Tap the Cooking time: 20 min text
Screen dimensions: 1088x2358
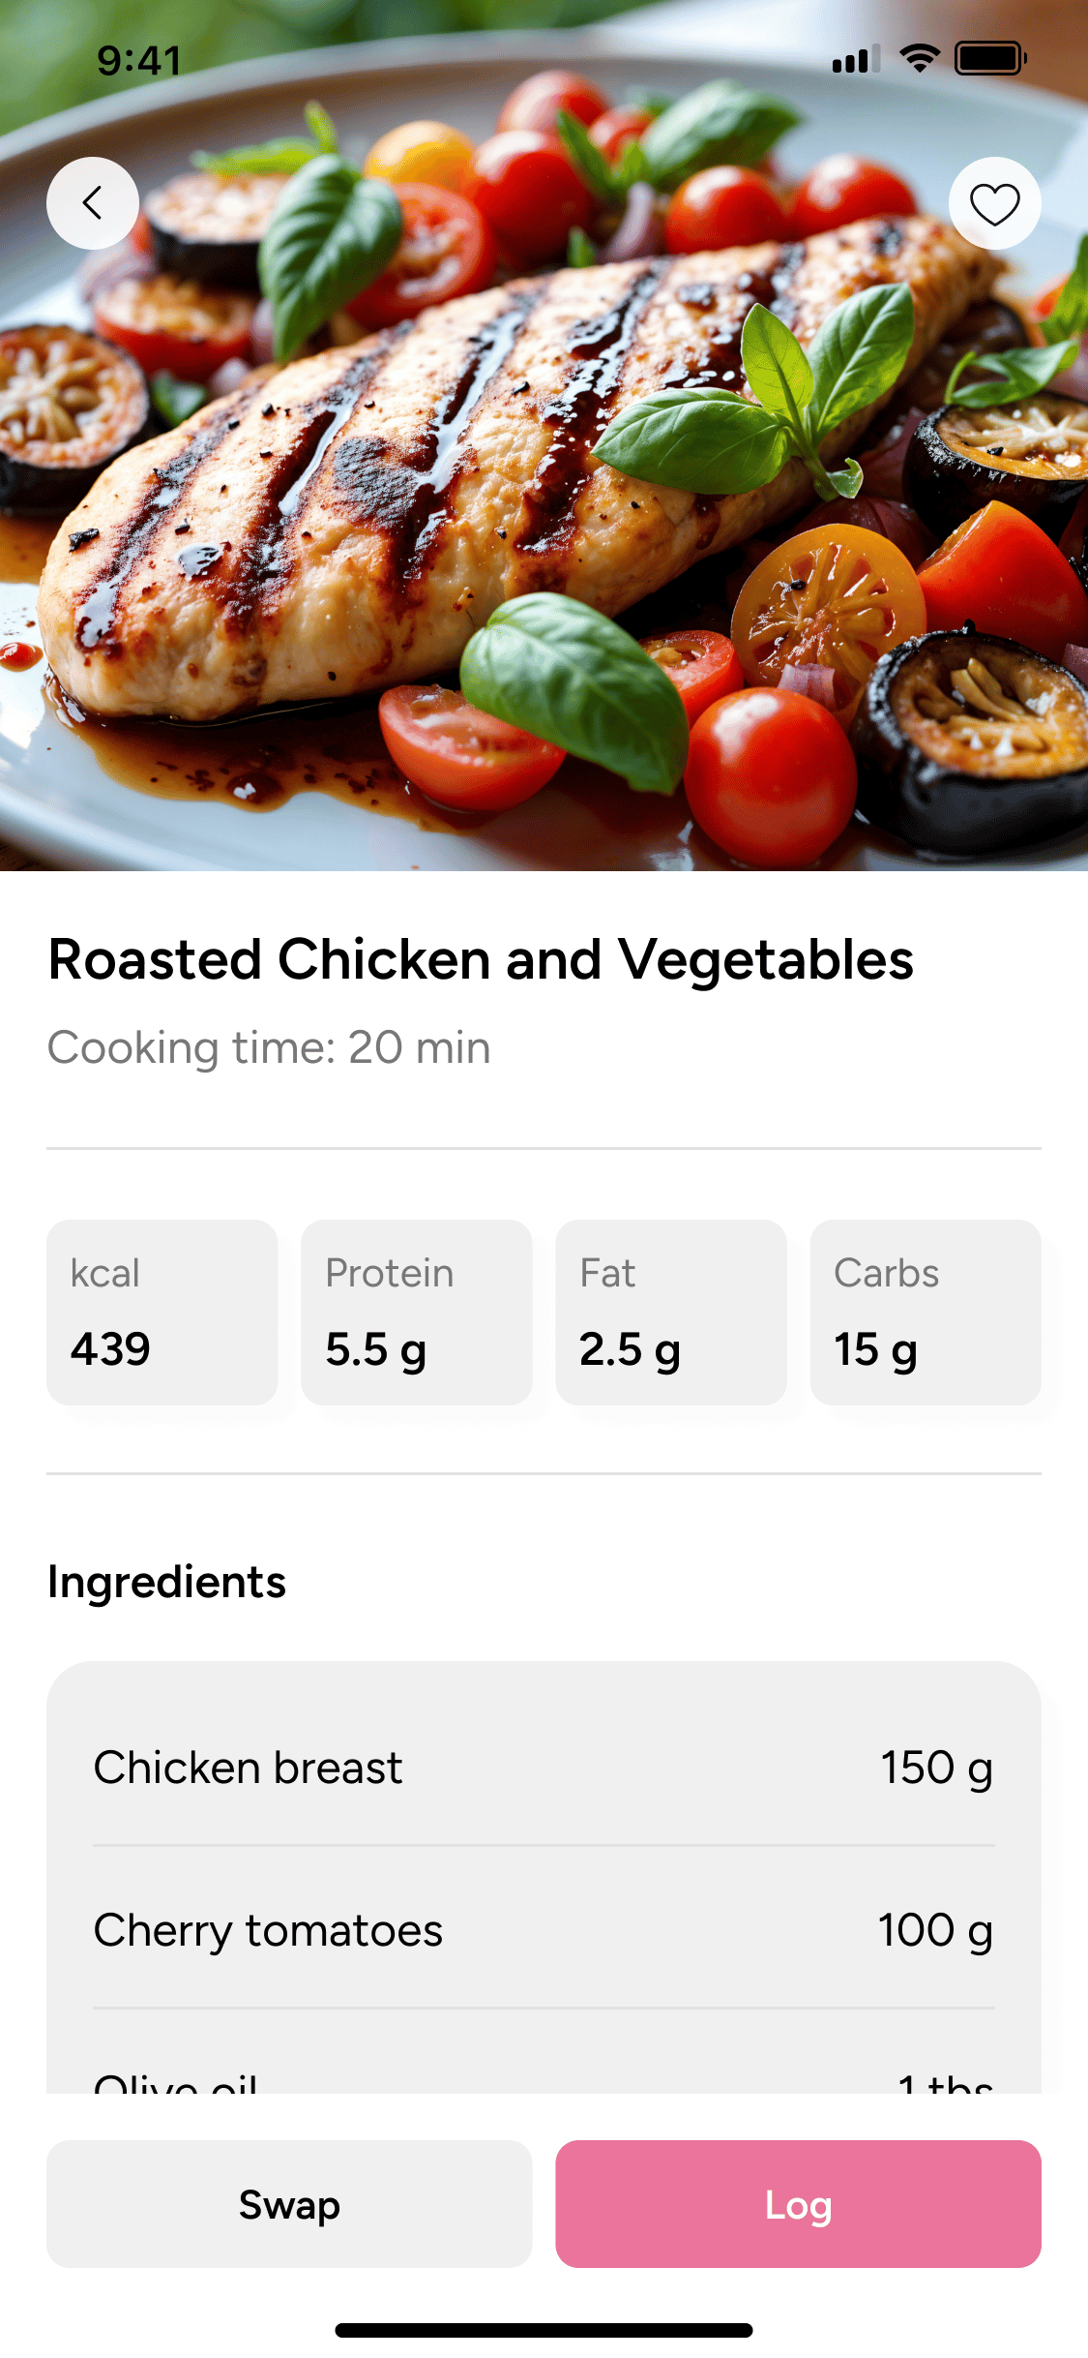point(269,1048)
